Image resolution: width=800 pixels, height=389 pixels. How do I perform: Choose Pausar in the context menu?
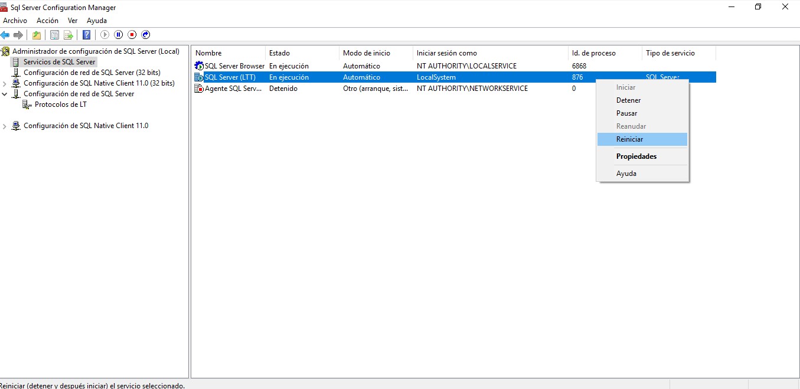642,113
